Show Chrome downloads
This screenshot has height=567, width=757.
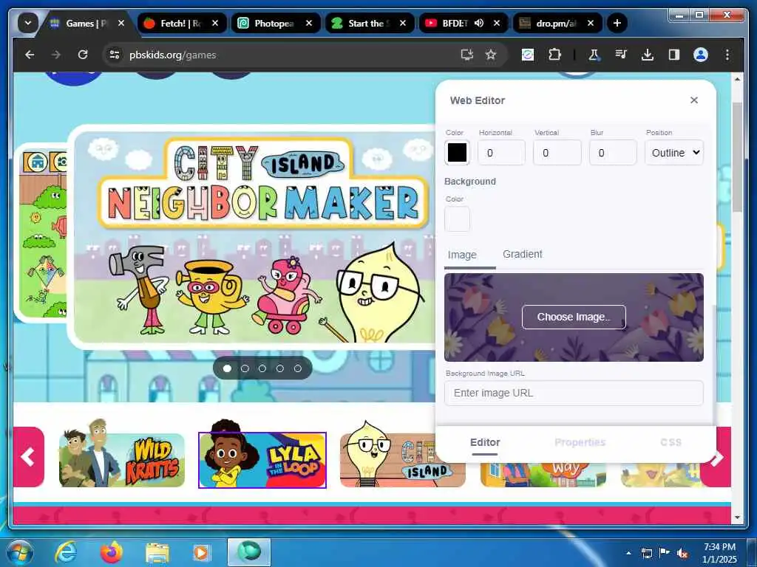648,55
